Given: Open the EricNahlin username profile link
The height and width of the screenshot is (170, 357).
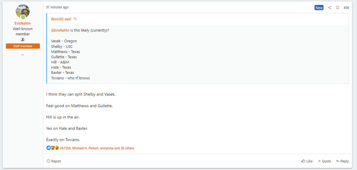Looking at the screenshot, I should [x=23, y=23].
